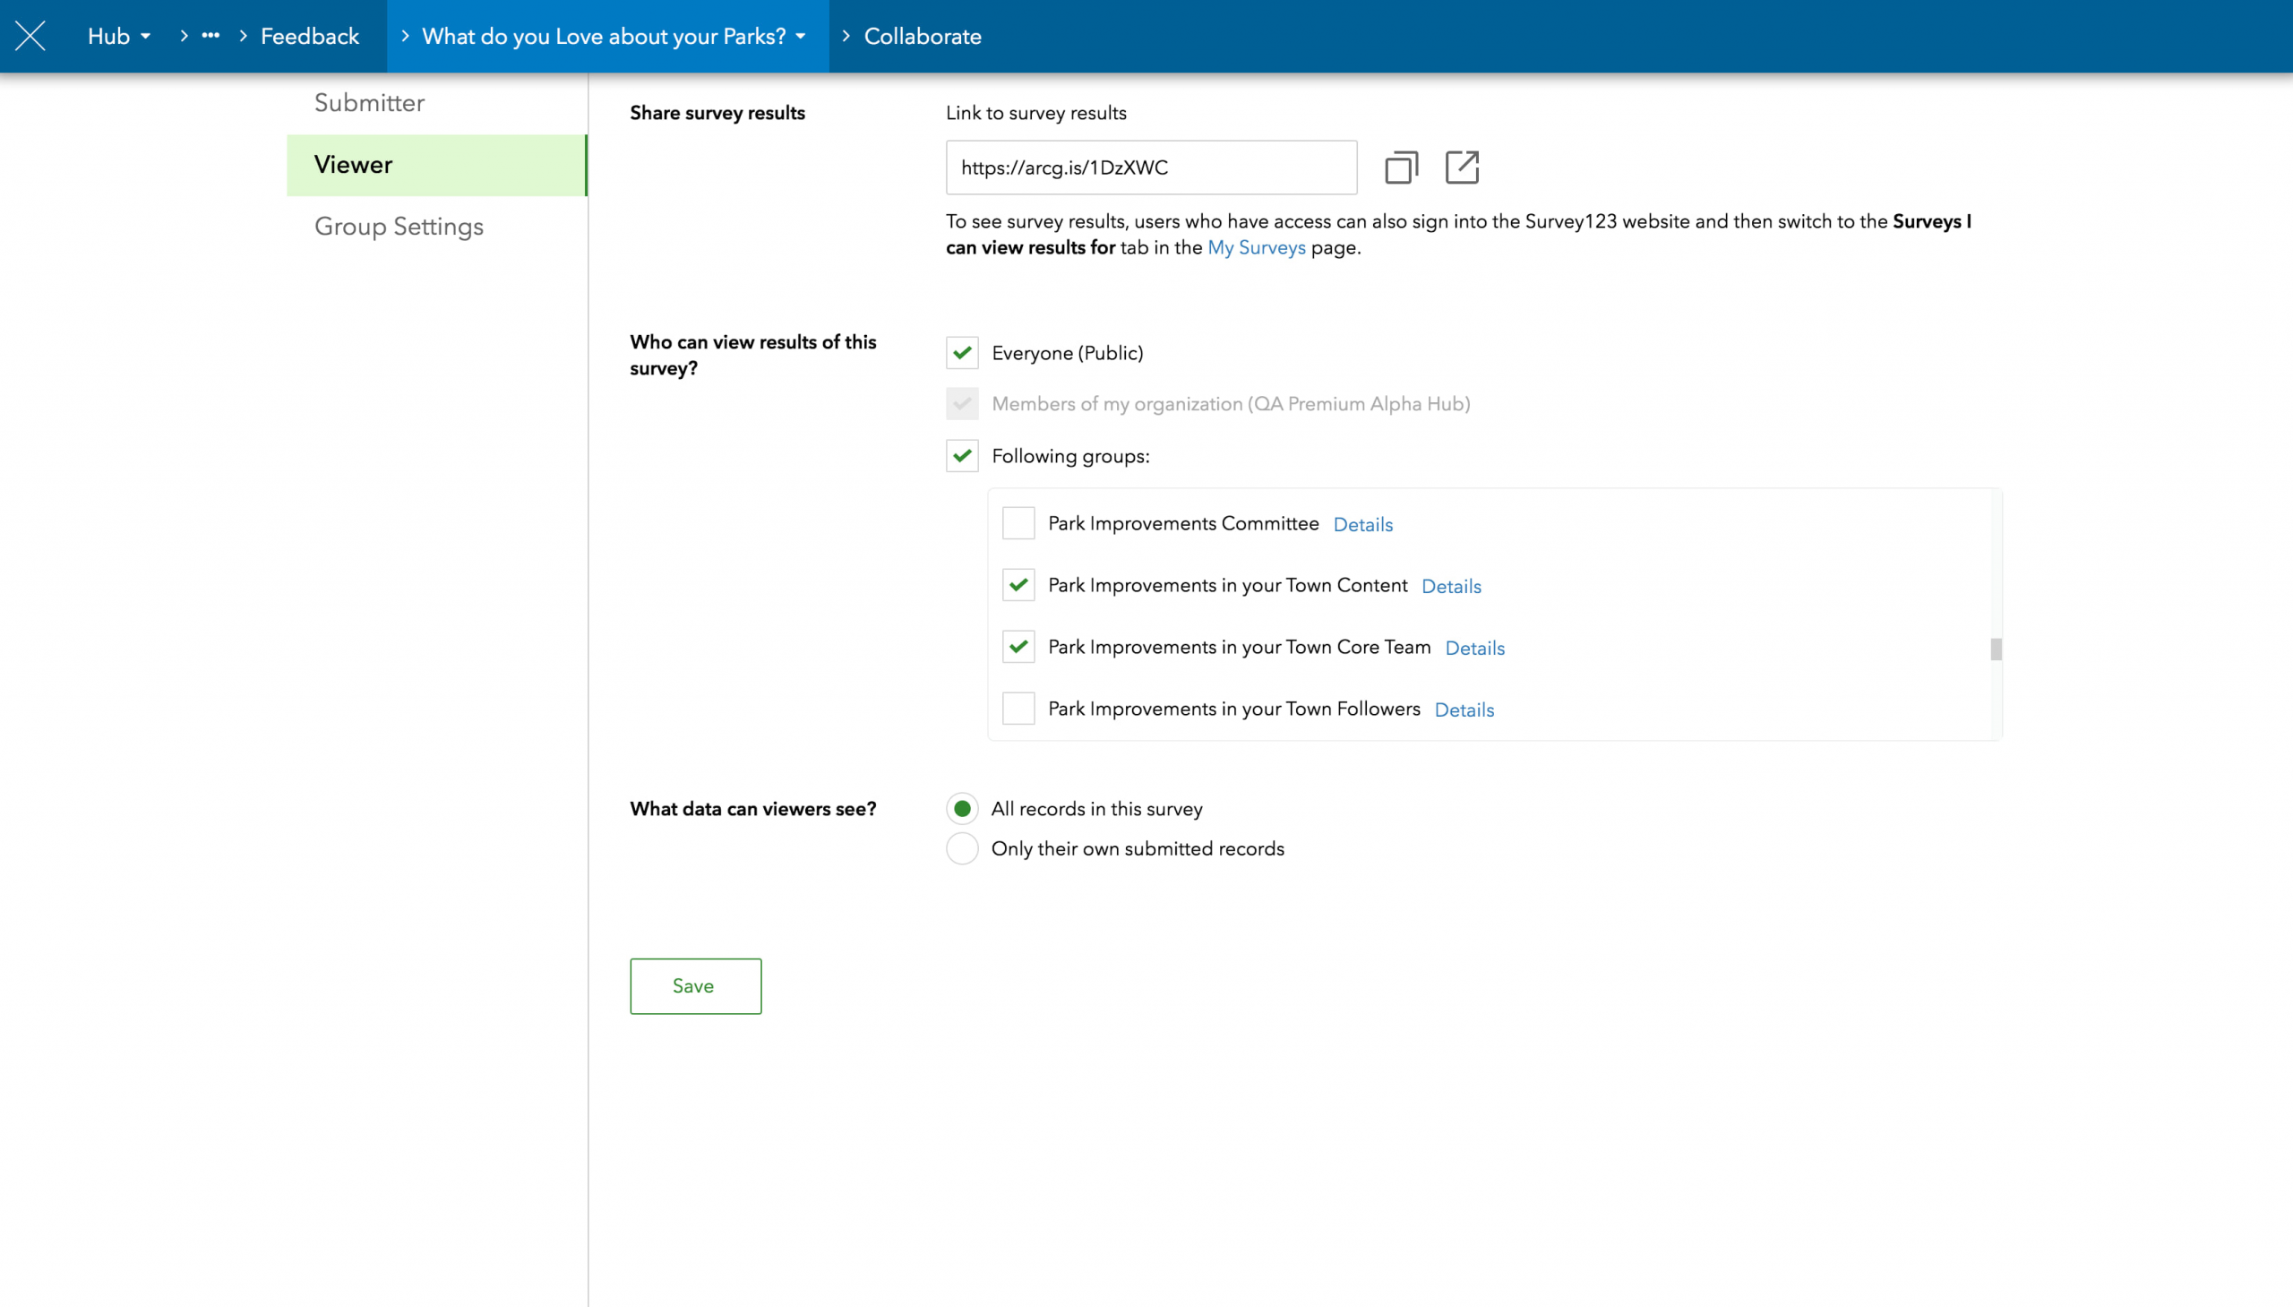This screenshot has width=2293, height=1307.
Task: Open the My Surveys link
Action: 1256,248
